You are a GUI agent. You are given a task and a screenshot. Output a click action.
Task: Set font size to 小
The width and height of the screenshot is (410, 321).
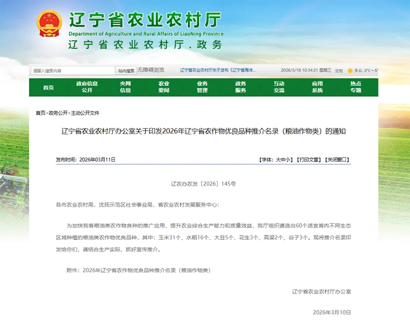[289, 160]
